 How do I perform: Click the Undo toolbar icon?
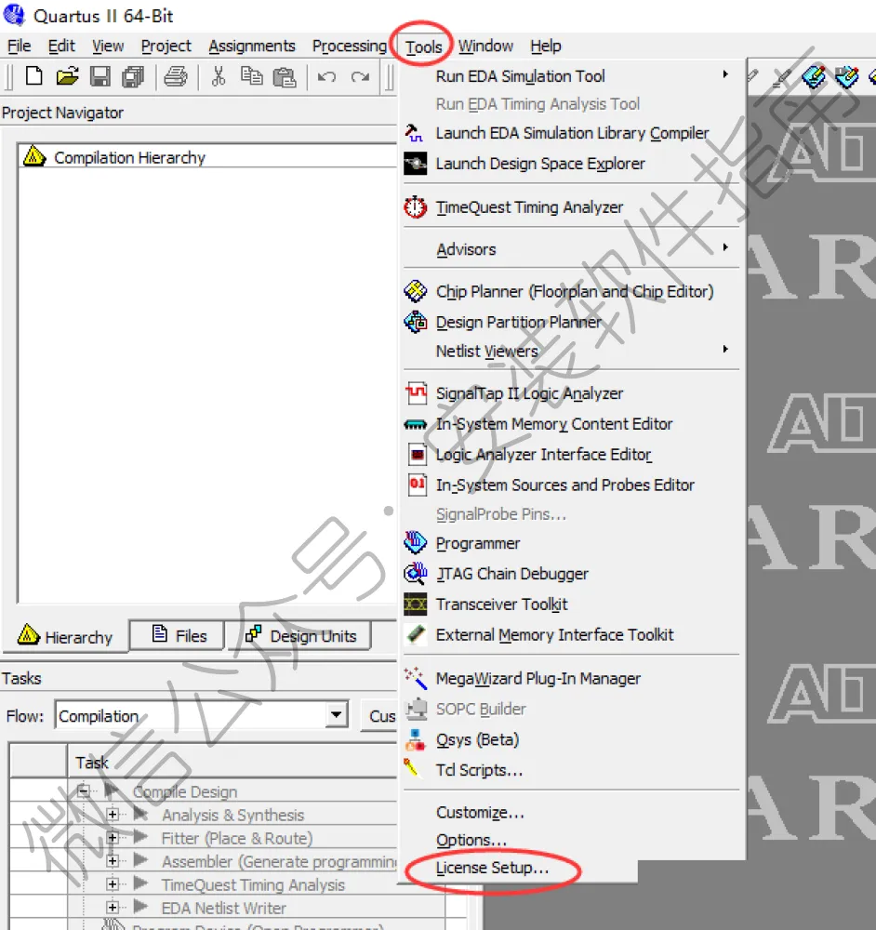[326, 76]
